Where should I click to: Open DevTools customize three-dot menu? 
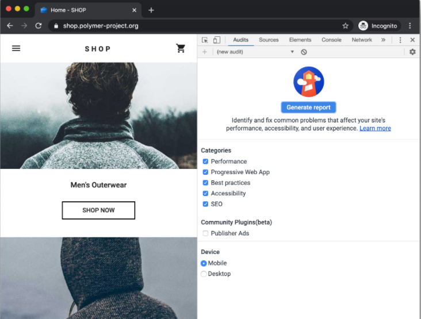(400, 40)
